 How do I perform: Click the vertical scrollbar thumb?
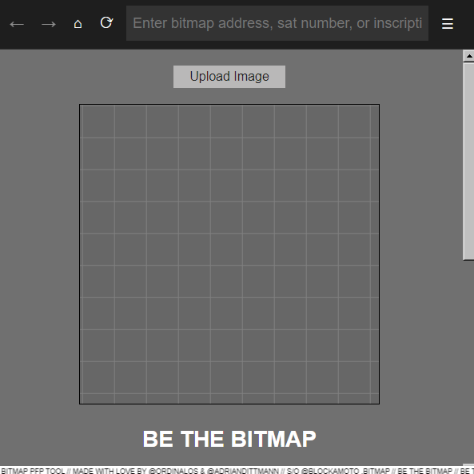click(468, 161)
